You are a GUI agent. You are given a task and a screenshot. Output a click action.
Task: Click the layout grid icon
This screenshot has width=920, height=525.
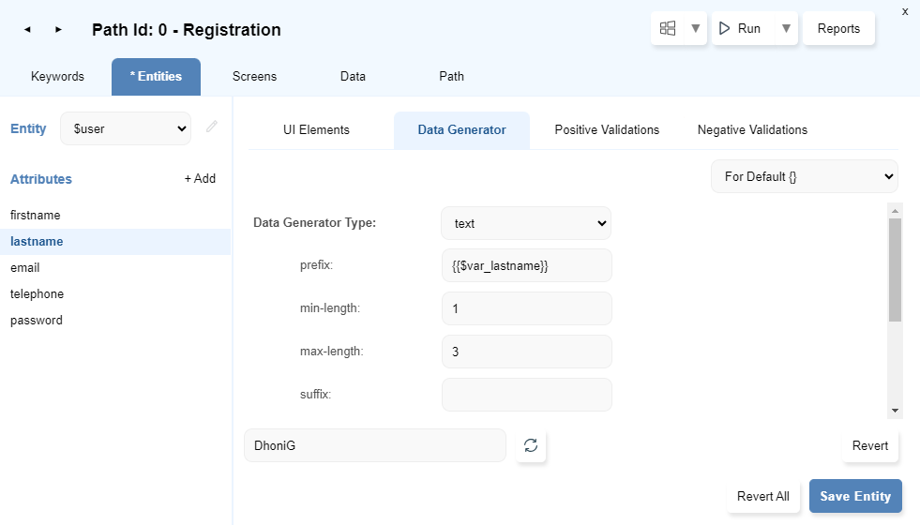tap(668, 28)
